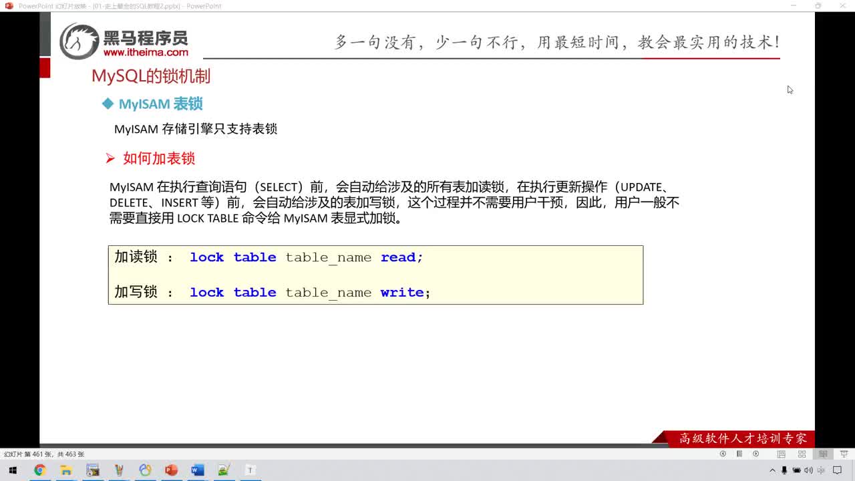Open the taskbar app left of PowerPoint
The height and width of the screenshot is (481, 855).
tap(145, 470)
